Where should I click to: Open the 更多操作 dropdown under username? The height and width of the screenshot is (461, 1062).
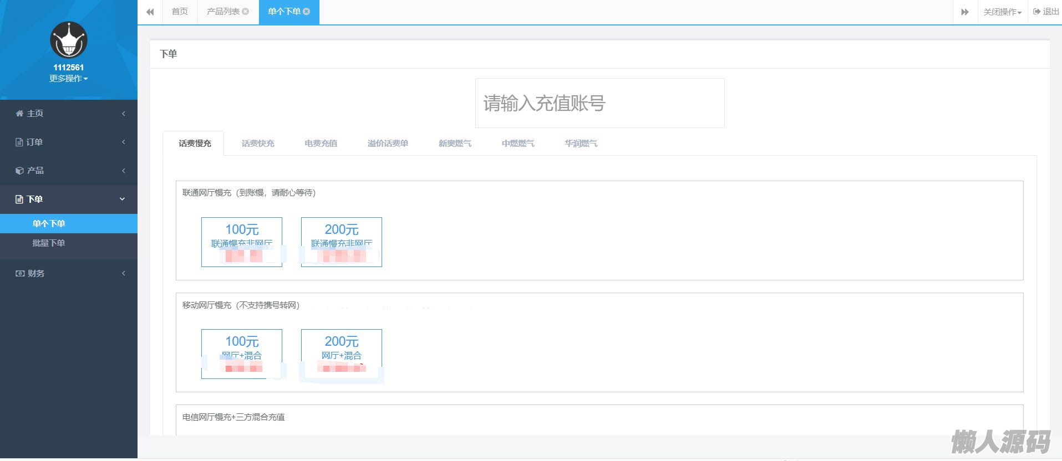click(x=69, y=79)
